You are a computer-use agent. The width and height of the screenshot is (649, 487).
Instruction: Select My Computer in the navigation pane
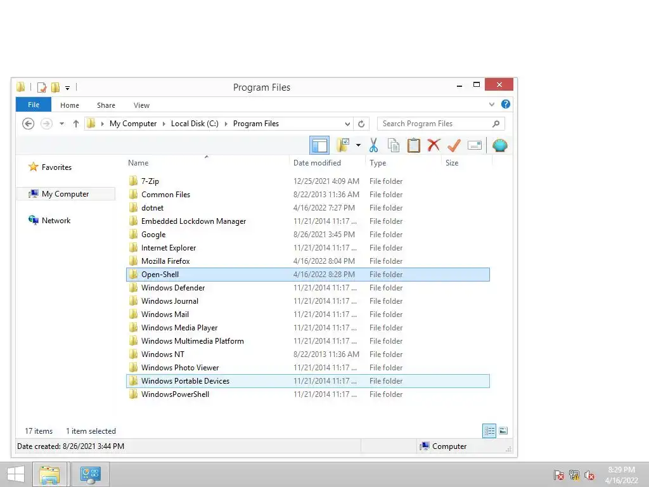coord(65,194)
